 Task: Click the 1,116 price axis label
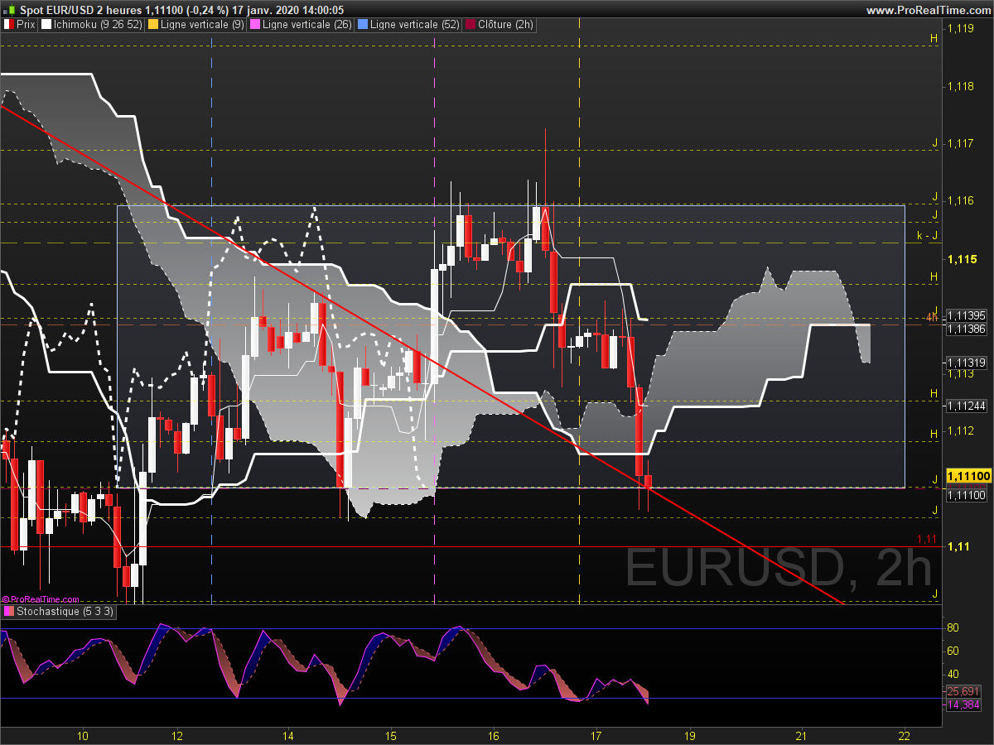pos(961,201)
